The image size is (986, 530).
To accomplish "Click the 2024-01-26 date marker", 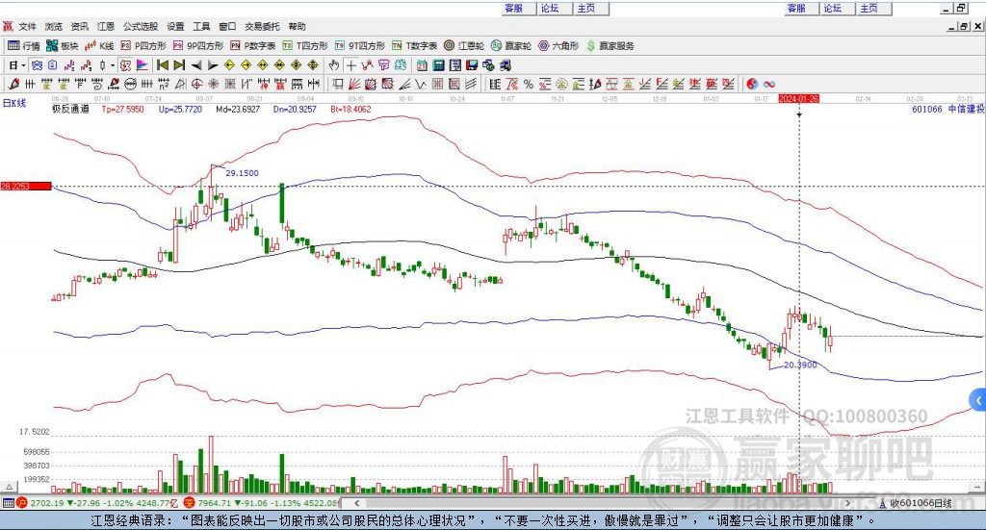I will tap(798, 99).
